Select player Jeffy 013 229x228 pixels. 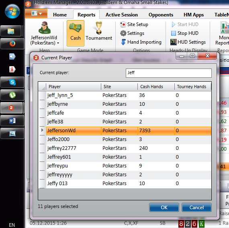(x=129, y=184)
